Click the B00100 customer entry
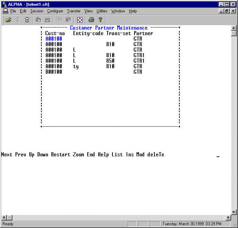Screen dimensions: 238x228 pos(54,72)
